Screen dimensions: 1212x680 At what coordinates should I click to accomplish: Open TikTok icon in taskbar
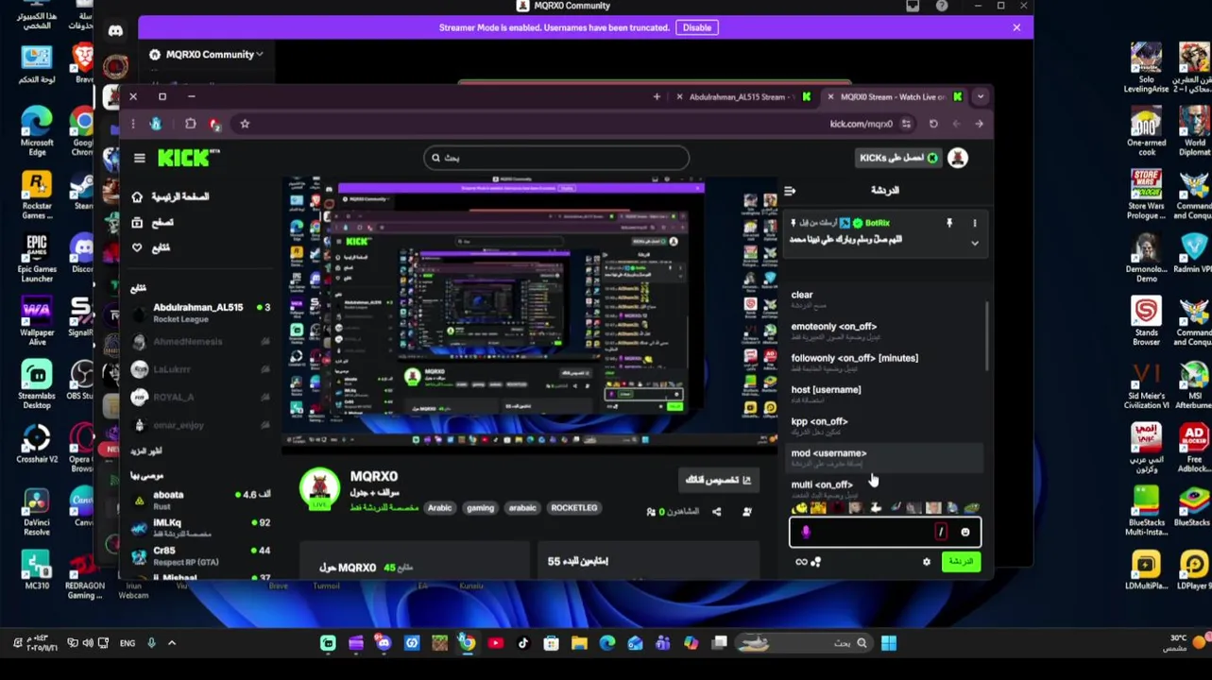tap(523, 643)
